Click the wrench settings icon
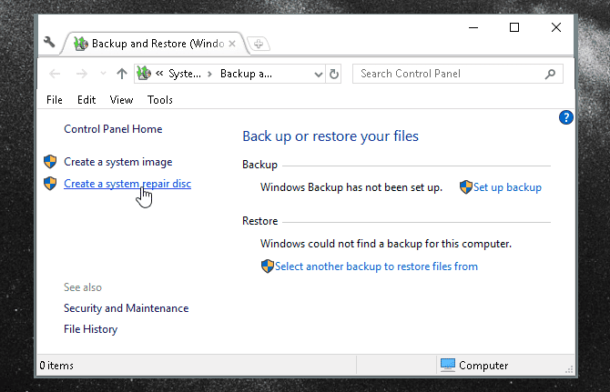Viewport: 610px width, 392px height. tap(49, 42)
